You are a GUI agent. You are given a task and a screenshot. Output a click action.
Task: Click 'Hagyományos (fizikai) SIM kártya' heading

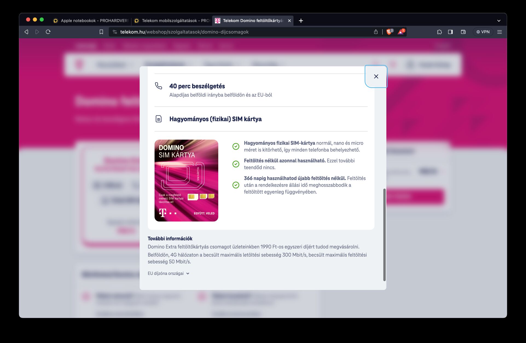215,119
